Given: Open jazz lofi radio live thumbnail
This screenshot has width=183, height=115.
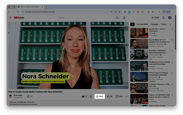Looking at the screenshot, I should 139,33.
